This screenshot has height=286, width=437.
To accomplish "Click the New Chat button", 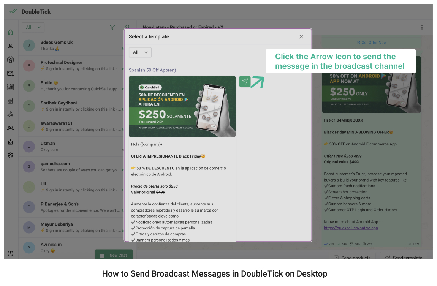I will point(114,255).
